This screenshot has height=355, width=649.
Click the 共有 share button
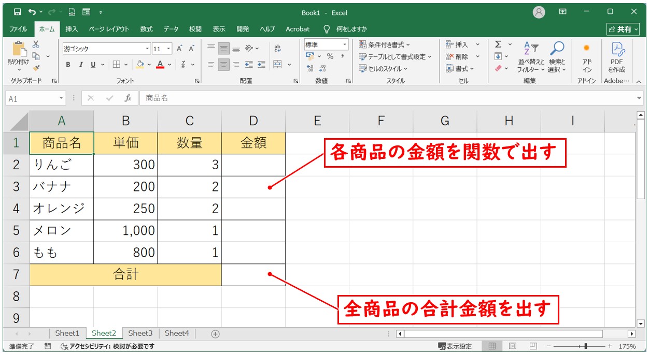click(623, 29)
